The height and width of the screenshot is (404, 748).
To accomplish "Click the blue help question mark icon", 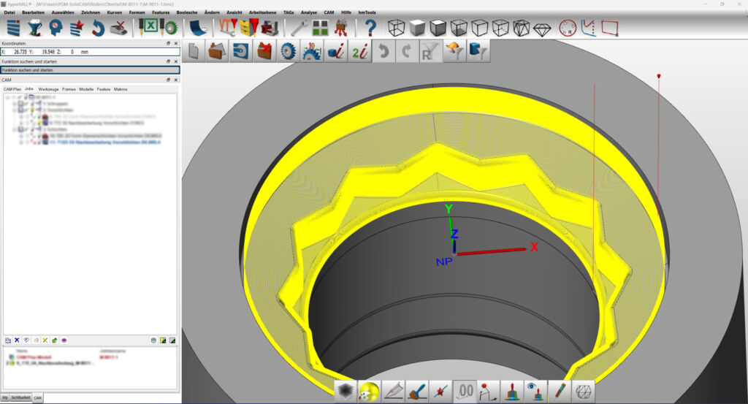I will tap(370, 28).
